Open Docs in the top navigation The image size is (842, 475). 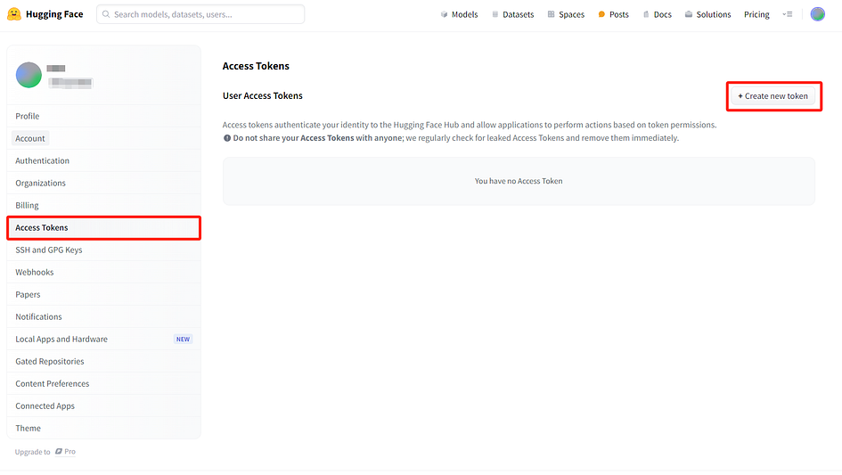(658, 14)
